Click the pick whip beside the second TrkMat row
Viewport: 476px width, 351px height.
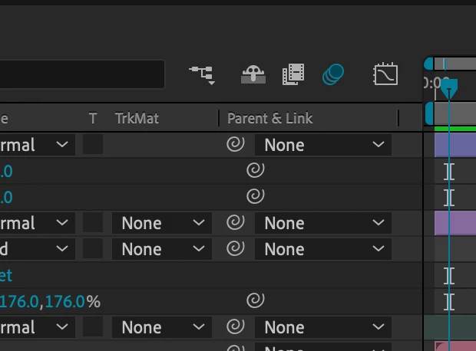[235, 248]
